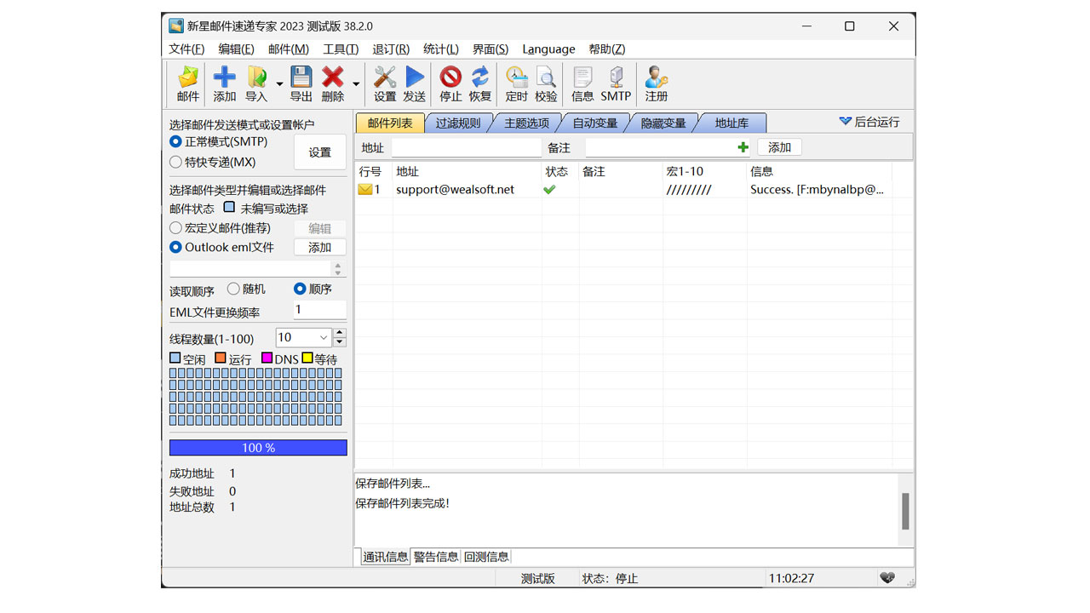Click the 地址 input field
1090x613 pixels.
(x=467, y=148)
